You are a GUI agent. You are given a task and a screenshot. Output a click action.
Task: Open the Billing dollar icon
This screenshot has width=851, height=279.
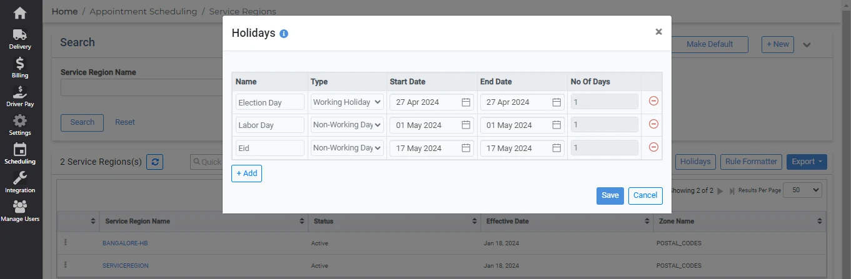(x=20, y=67)
